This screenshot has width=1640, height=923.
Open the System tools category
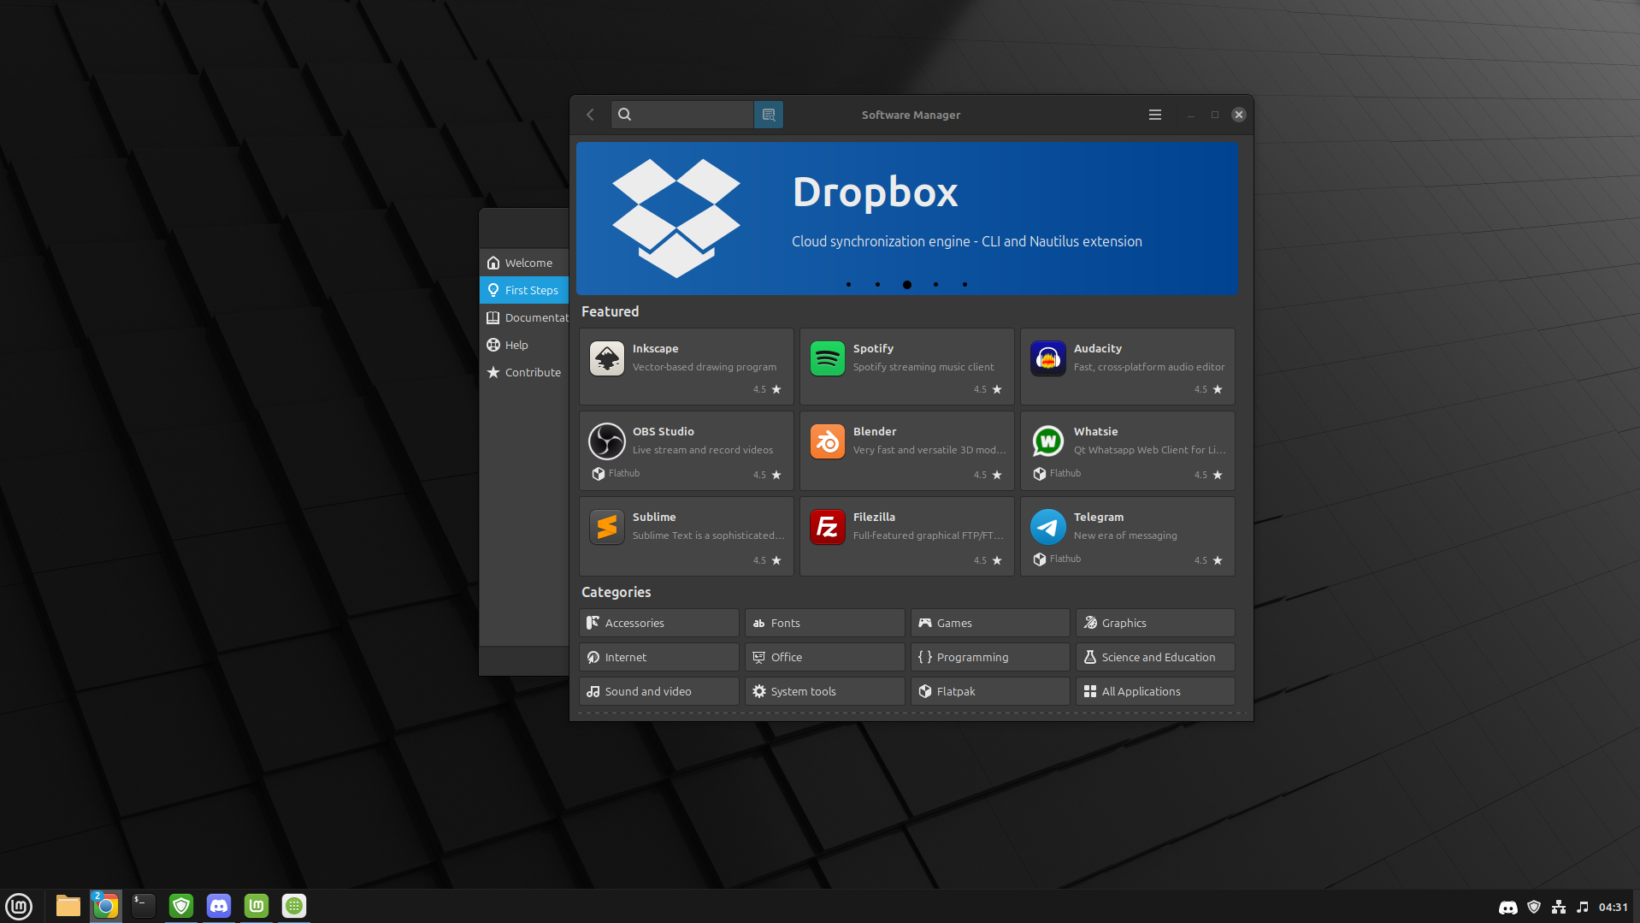825,691
